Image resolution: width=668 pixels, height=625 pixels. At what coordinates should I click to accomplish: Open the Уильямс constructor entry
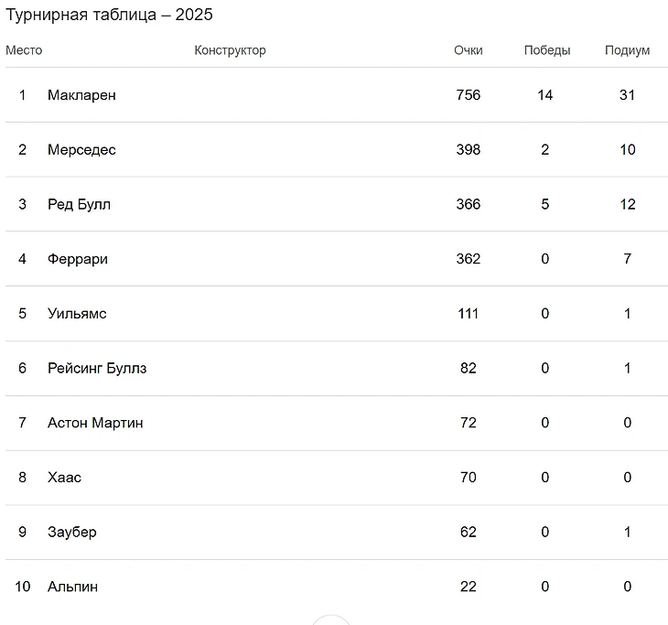77,314
